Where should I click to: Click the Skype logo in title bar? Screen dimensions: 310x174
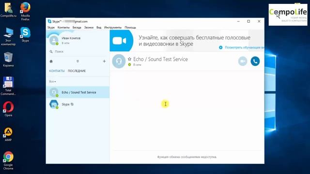click(49, 21)
